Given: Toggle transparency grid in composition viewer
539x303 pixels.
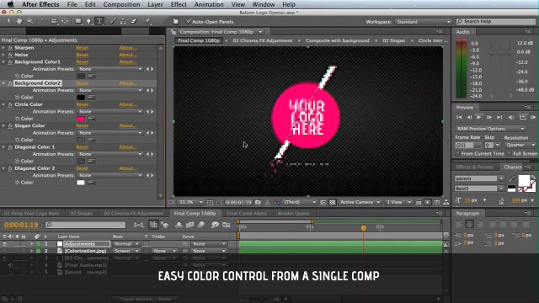Looking at the screenshot, I should [x=333, y=202].
